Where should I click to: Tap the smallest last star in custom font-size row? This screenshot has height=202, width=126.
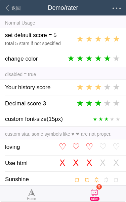pyautogui.click(x=118, y=119)
